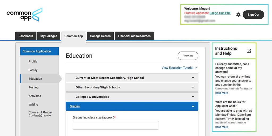
Task: Open the Usage Tips PDF link
Action: click(x=220, y=13)
